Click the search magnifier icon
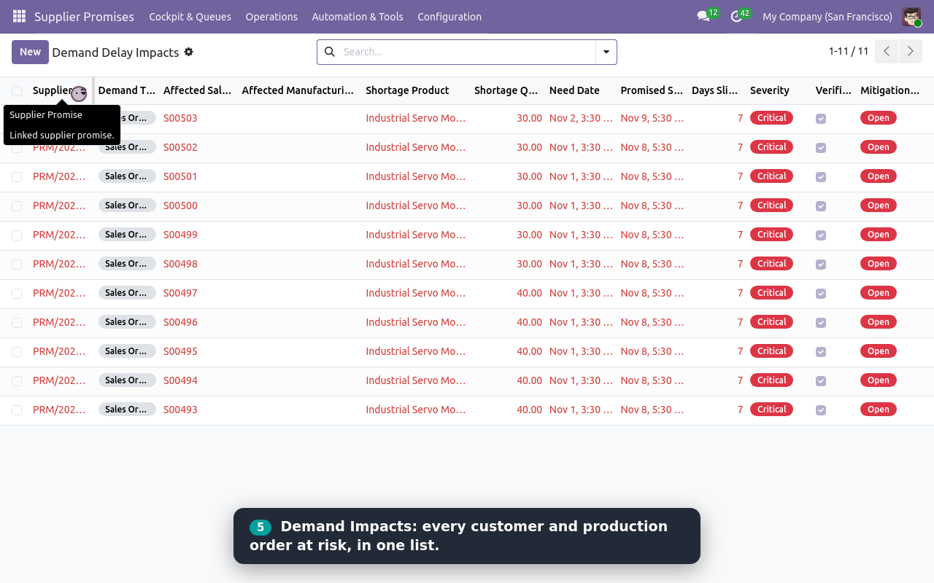This screenshot has height=583, width=934. 329,52
